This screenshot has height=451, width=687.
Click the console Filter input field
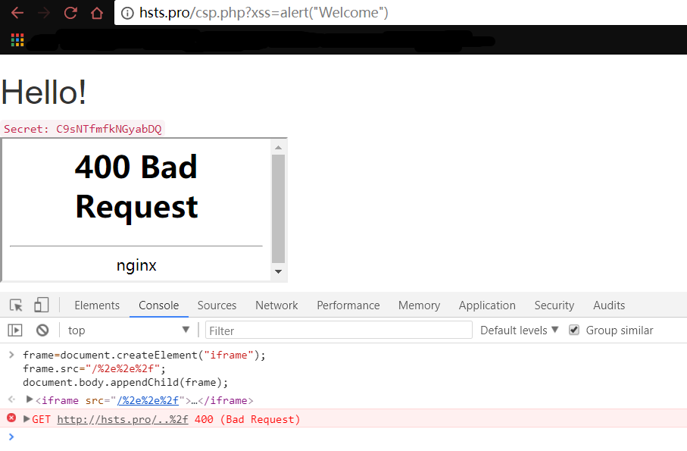(x=339, y=330)
